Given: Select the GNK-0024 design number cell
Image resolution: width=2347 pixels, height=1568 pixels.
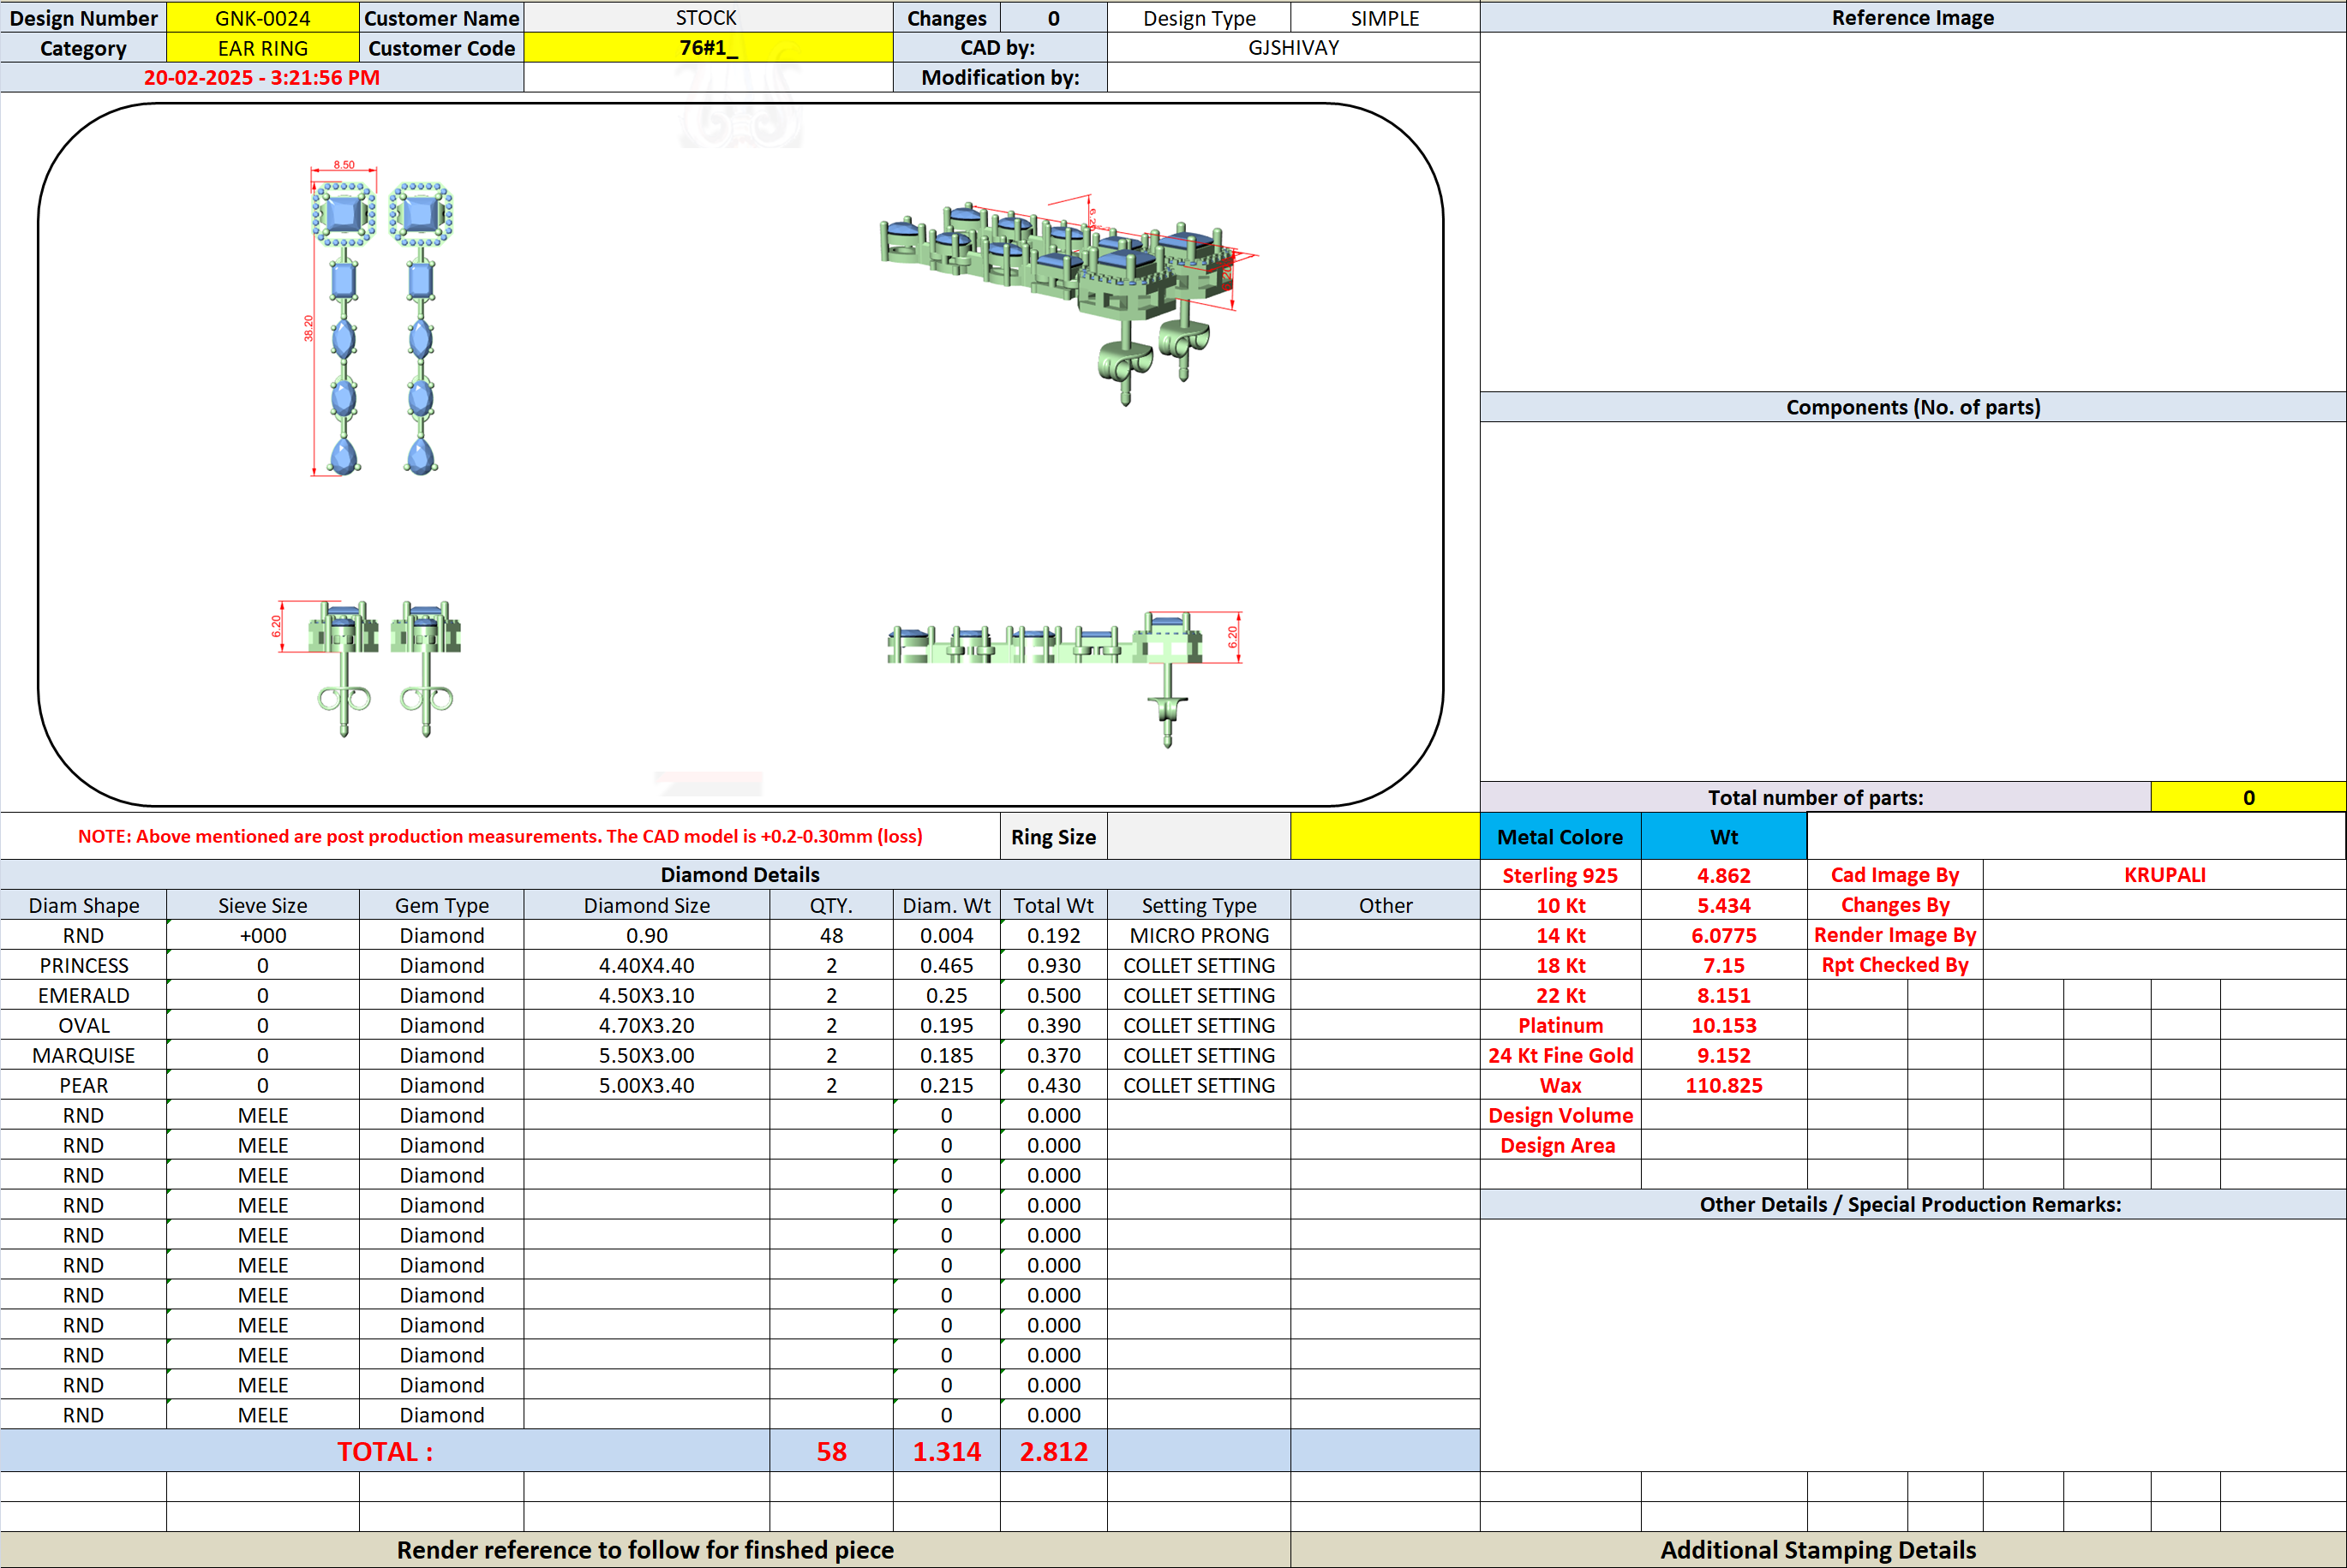Looking at the screenshot, I should coord(262,18).
